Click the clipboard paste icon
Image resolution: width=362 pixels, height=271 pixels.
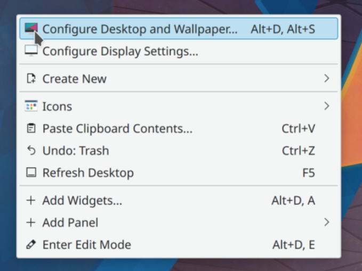[31, 128]
